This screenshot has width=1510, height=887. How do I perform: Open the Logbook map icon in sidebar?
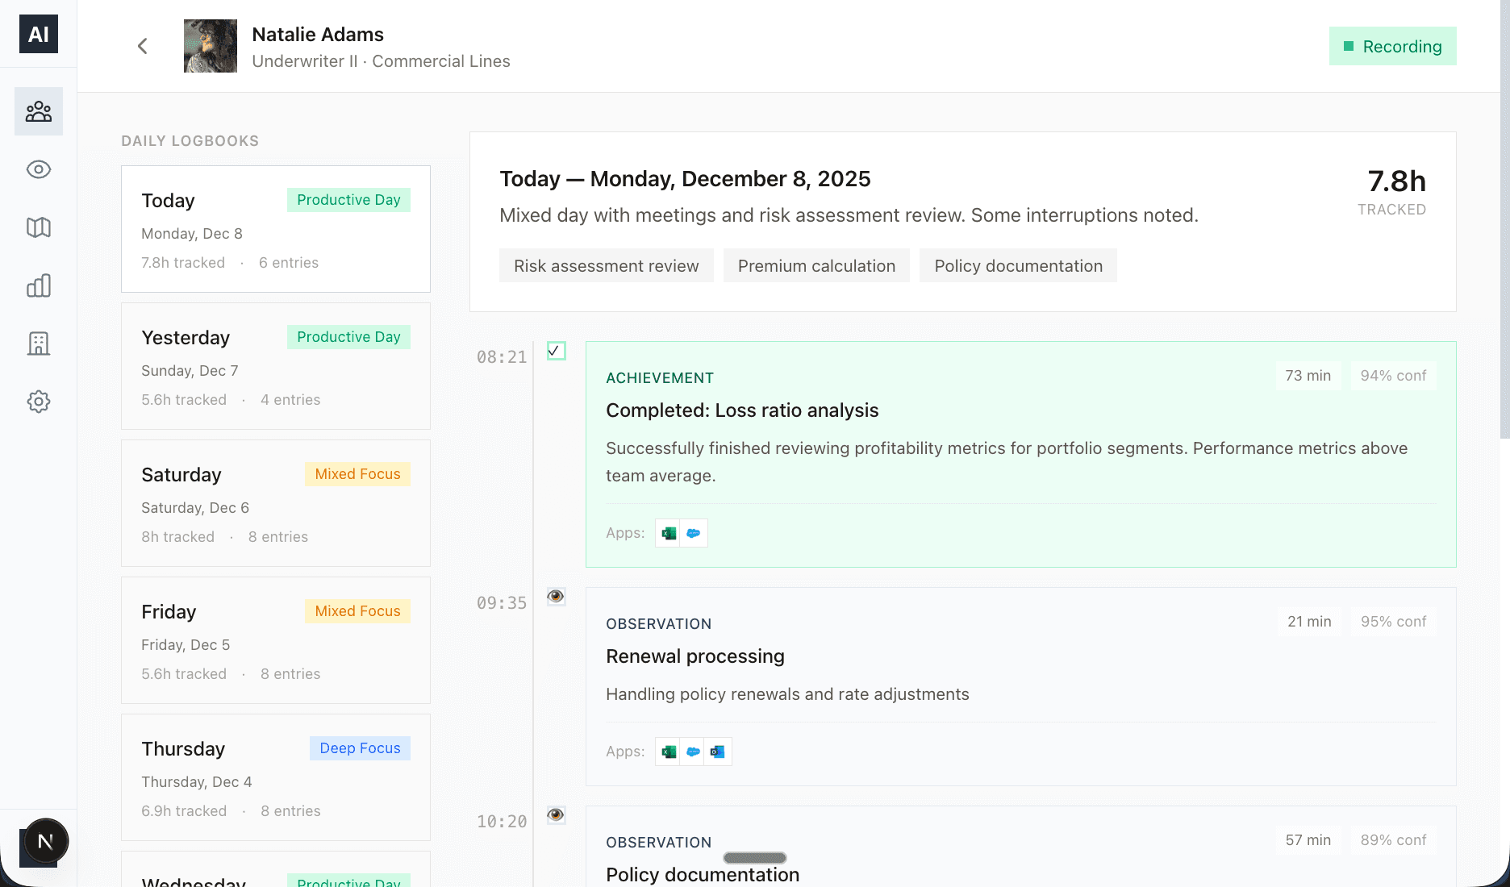tap(38, 227)
